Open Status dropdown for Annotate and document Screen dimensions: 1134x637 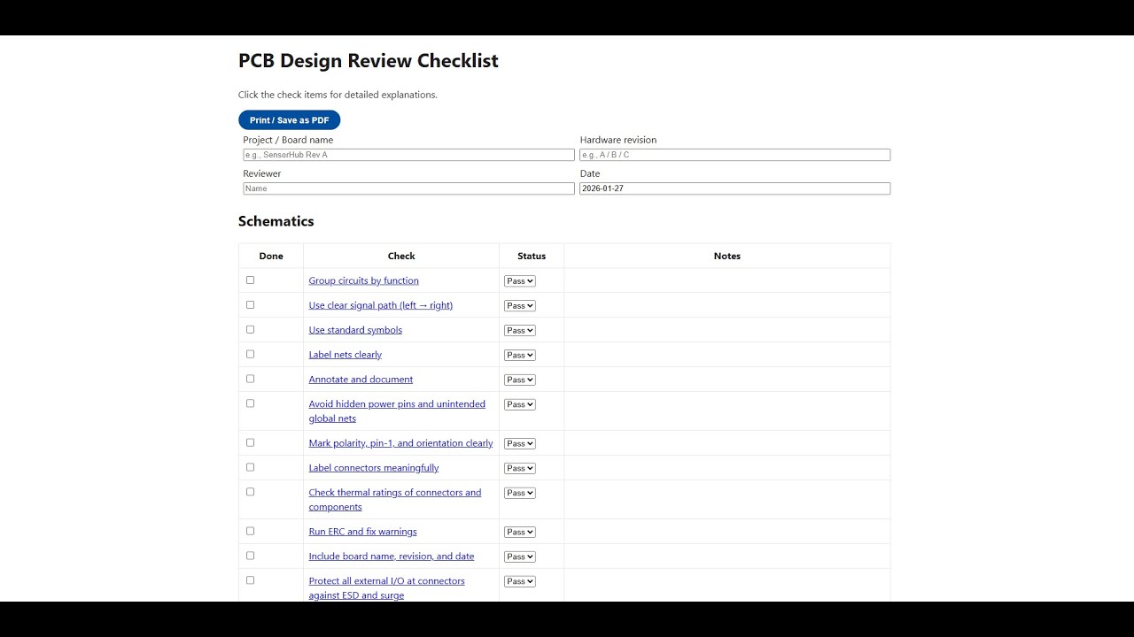tap(520, 380)
